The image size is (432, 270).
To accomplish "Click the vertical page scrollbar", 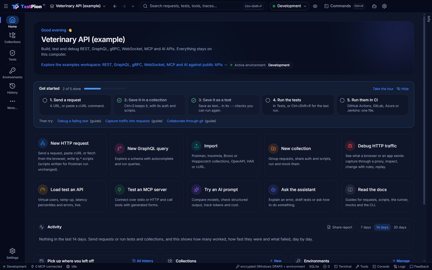I will coord(424,110).
